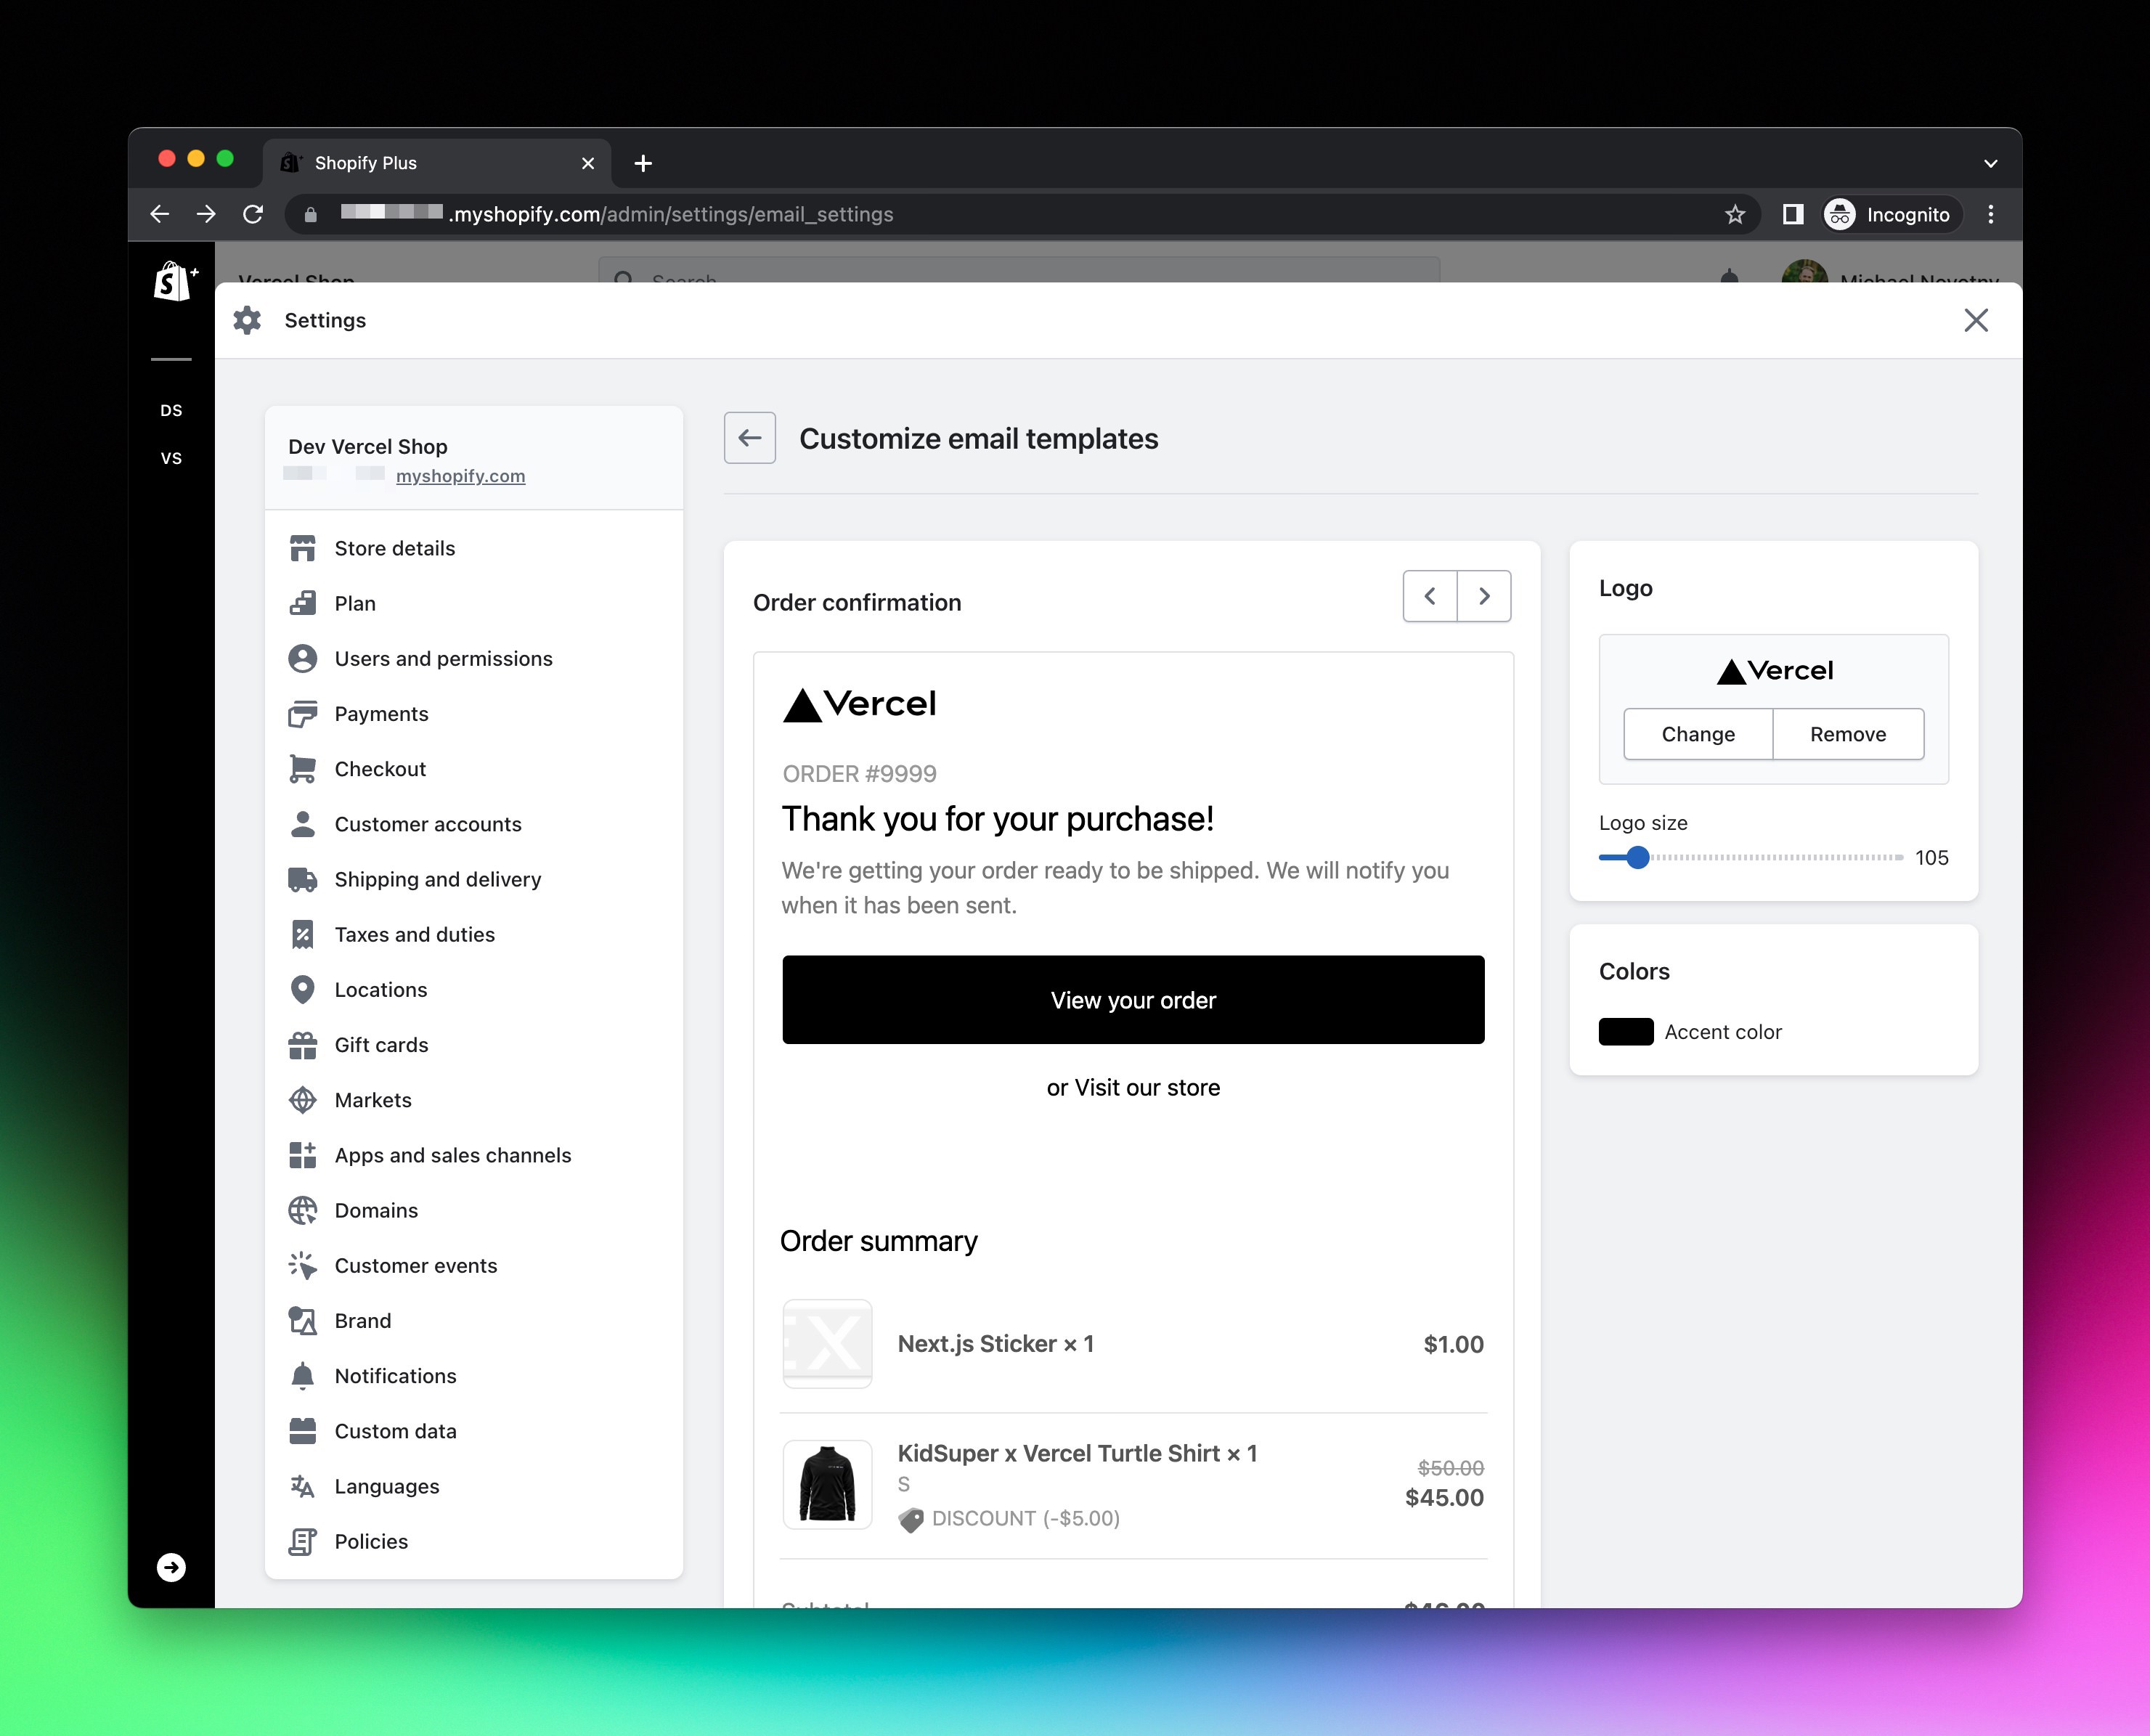This screenshot has height=1736, width=2150.
Task: Open the Locations pin icon
Action: pyautogui.click(x=302, y=989)
